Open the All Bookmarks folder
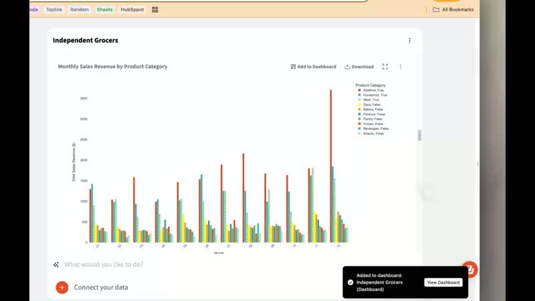Viewport: 535px width, 301px height. coord(453,10)
